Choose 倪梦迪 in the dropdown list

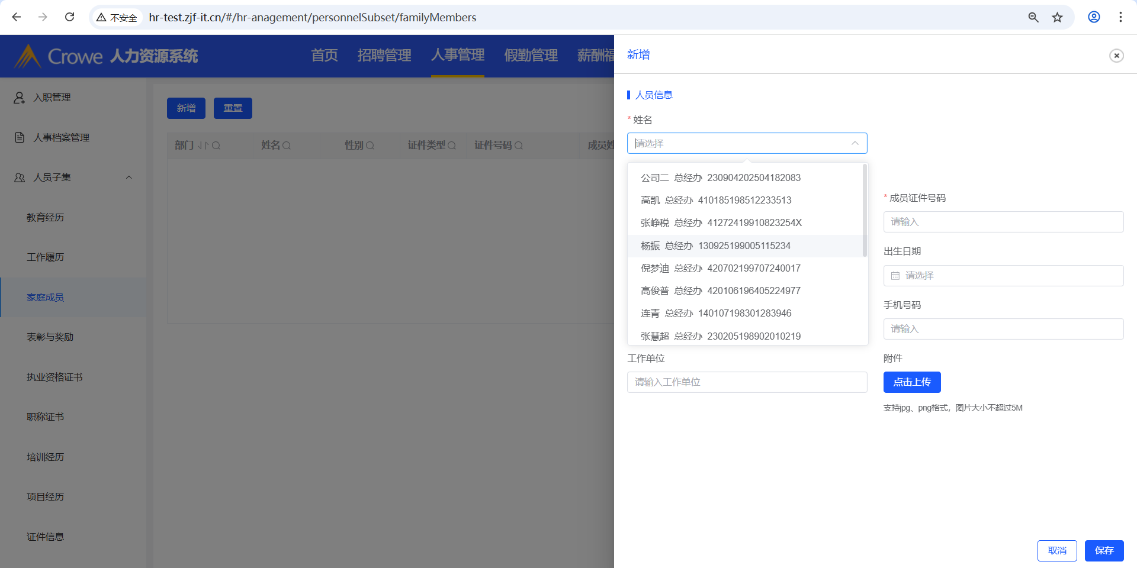click(x=720, y=268)
